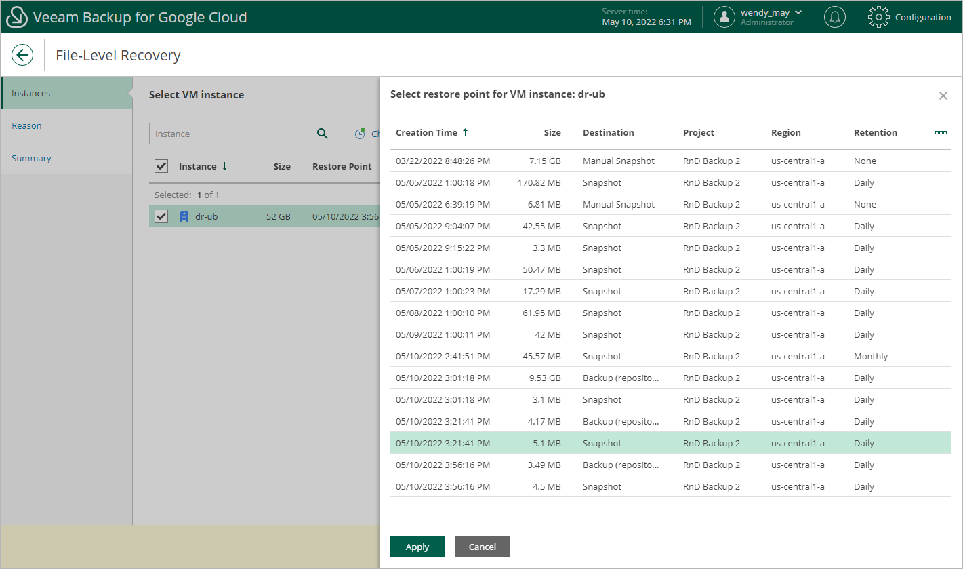Select restore point 05/07/2022 1:00:23 PM
The height and width of the screenshot is (569, 963).
click(x=671, y=291)
